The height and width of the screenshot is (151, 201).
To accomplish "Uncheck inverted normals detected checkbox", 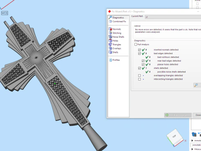I will pos(139,50).
